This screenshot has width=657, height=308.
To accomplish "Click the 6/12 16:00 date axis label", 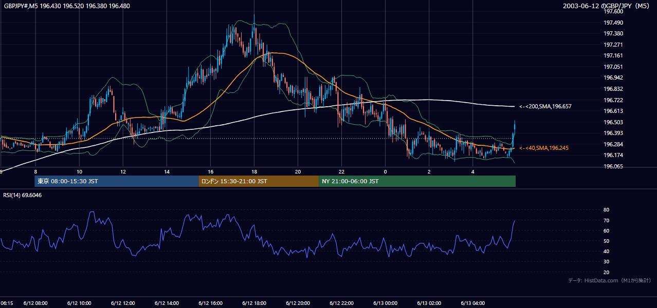I will 210,303.
